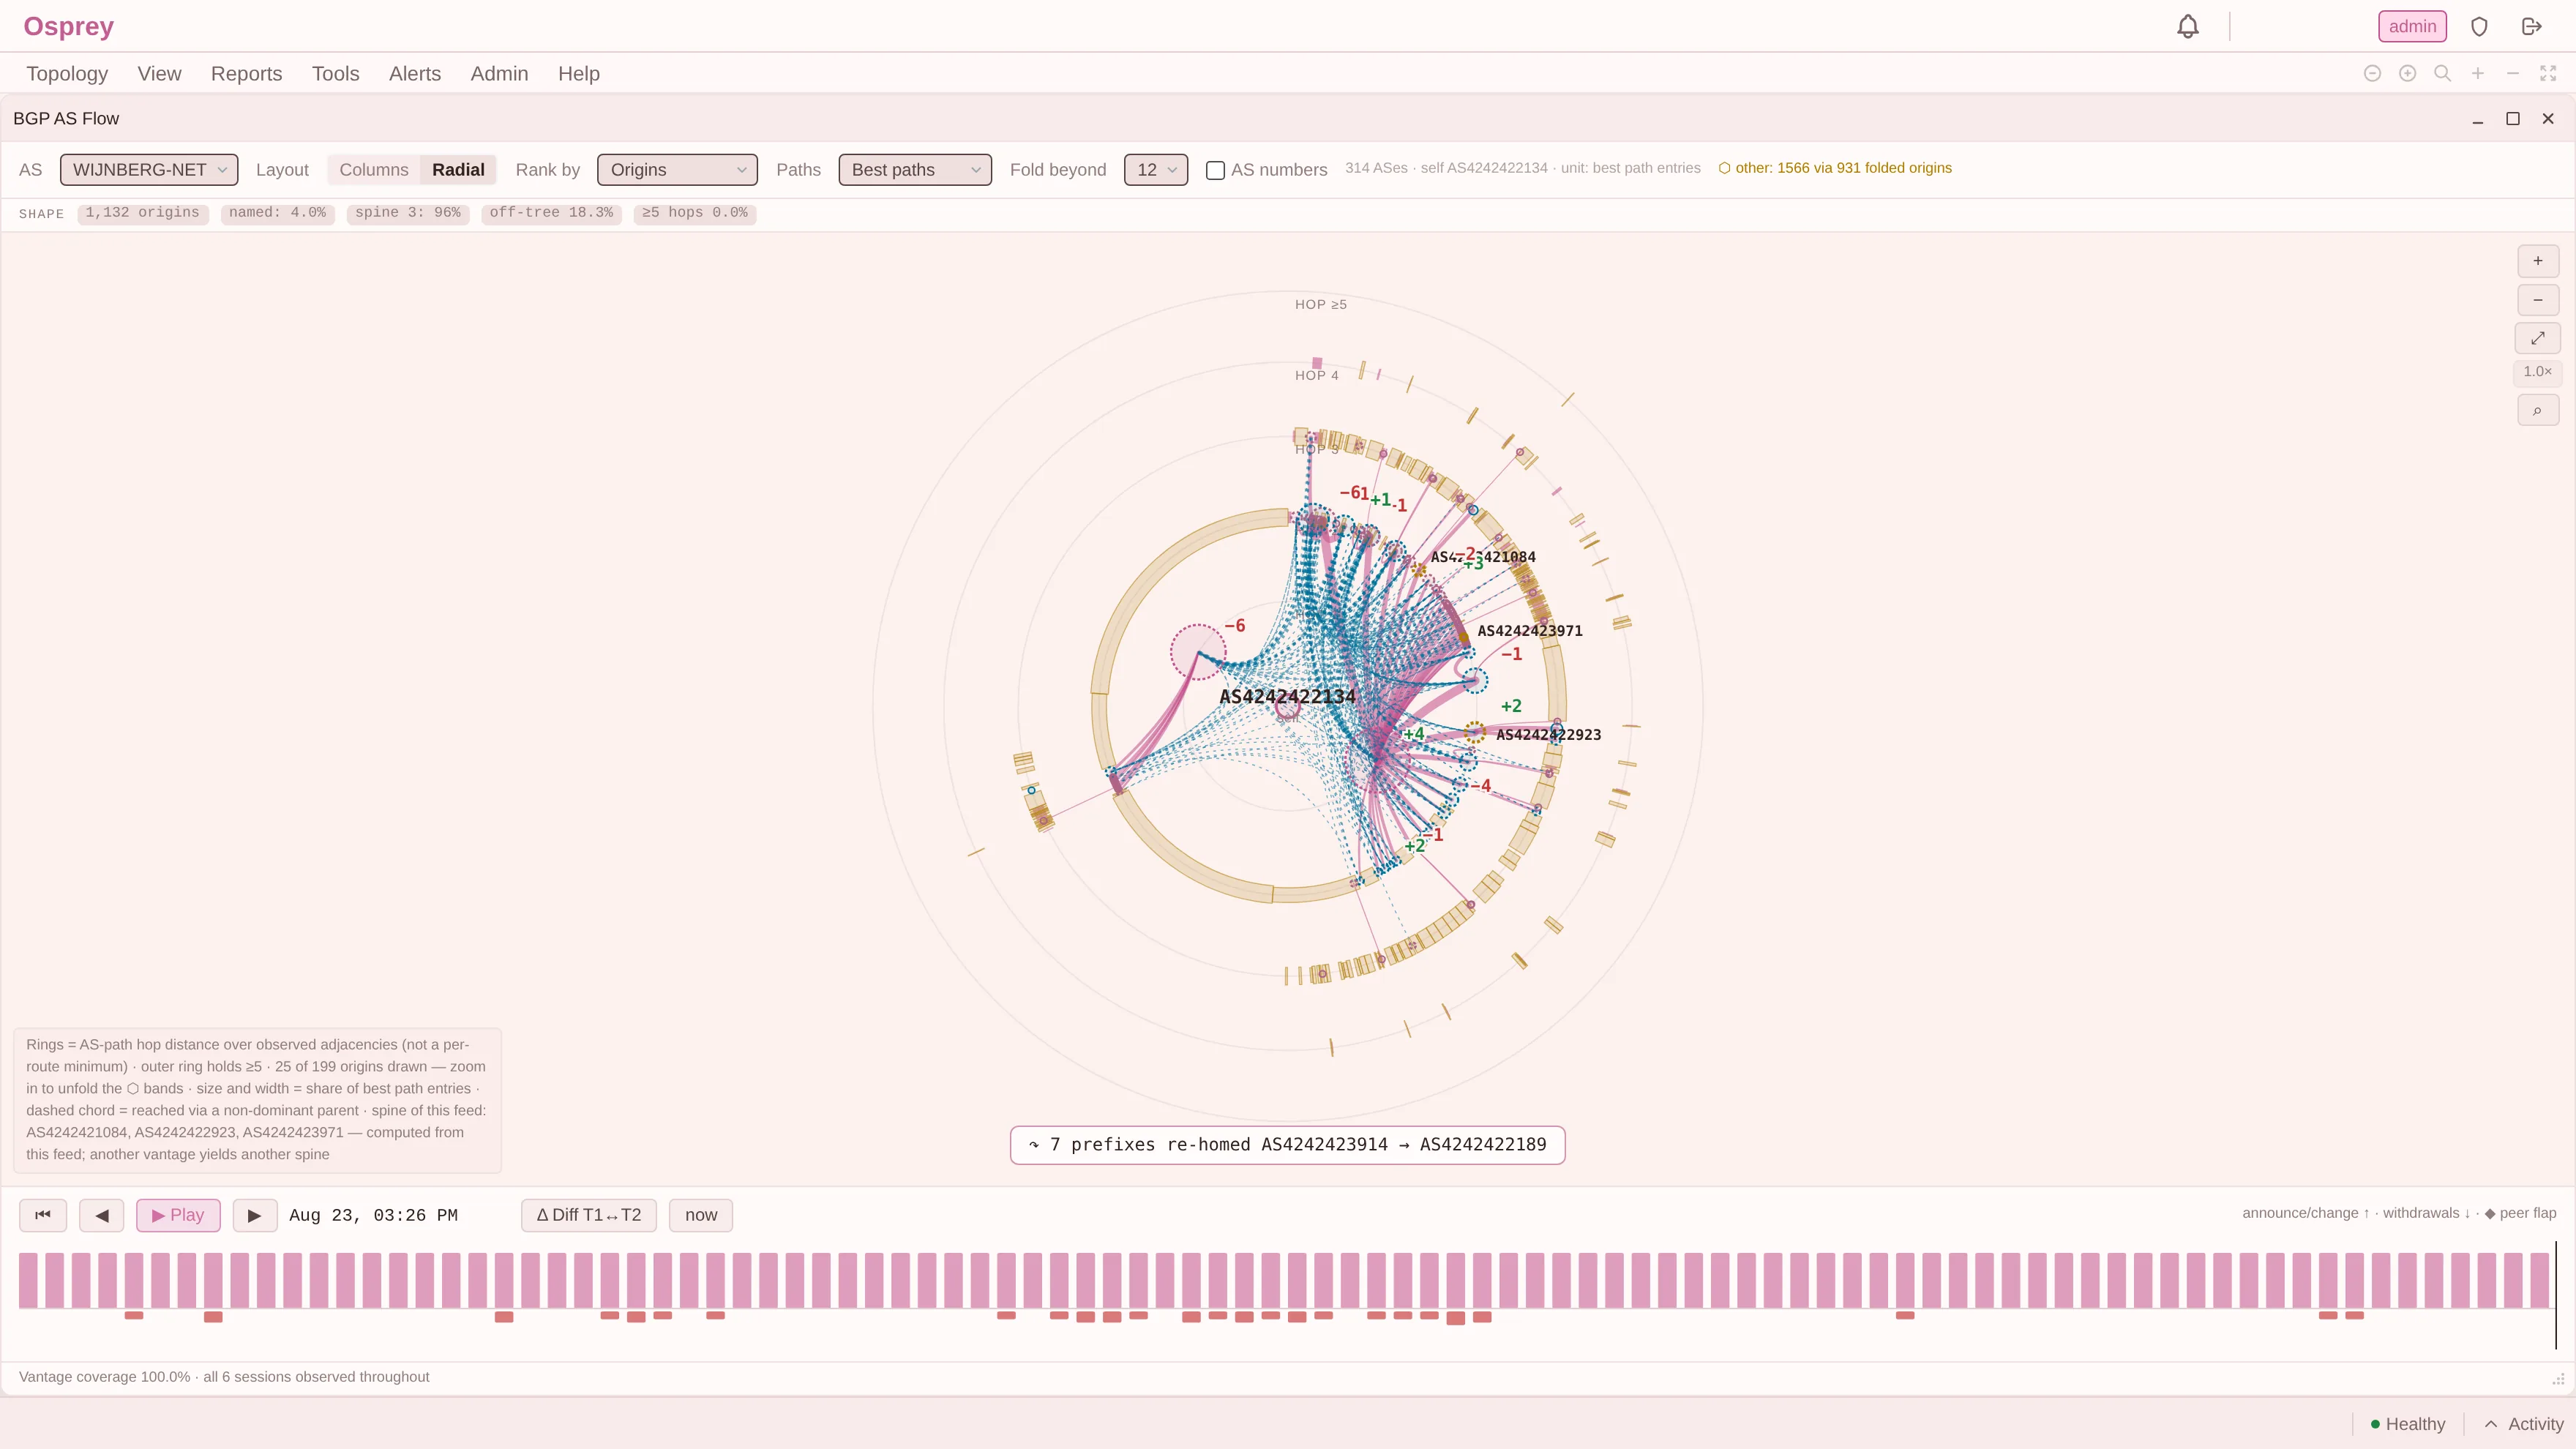
Task: Open the notifications bell
Action: (2187, 27)
